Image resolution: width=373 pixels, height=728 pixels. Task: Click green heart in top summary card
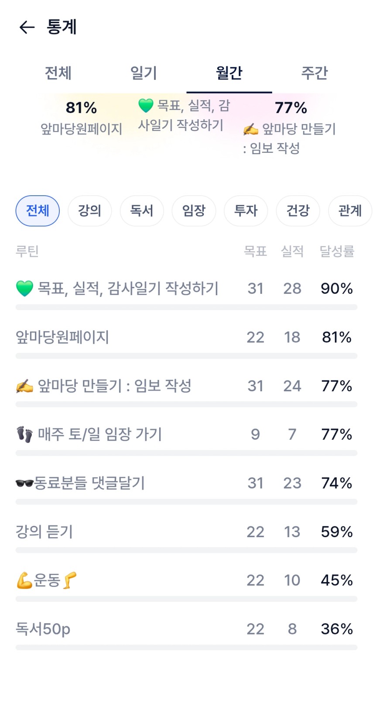tap(146, 105)
